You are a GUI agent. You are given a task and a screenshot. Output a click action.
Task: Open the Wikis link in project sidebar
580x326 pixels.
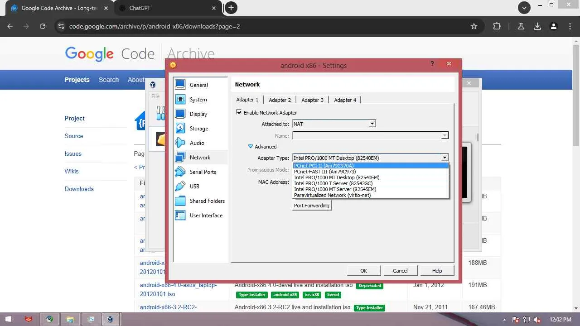(72, 171)
